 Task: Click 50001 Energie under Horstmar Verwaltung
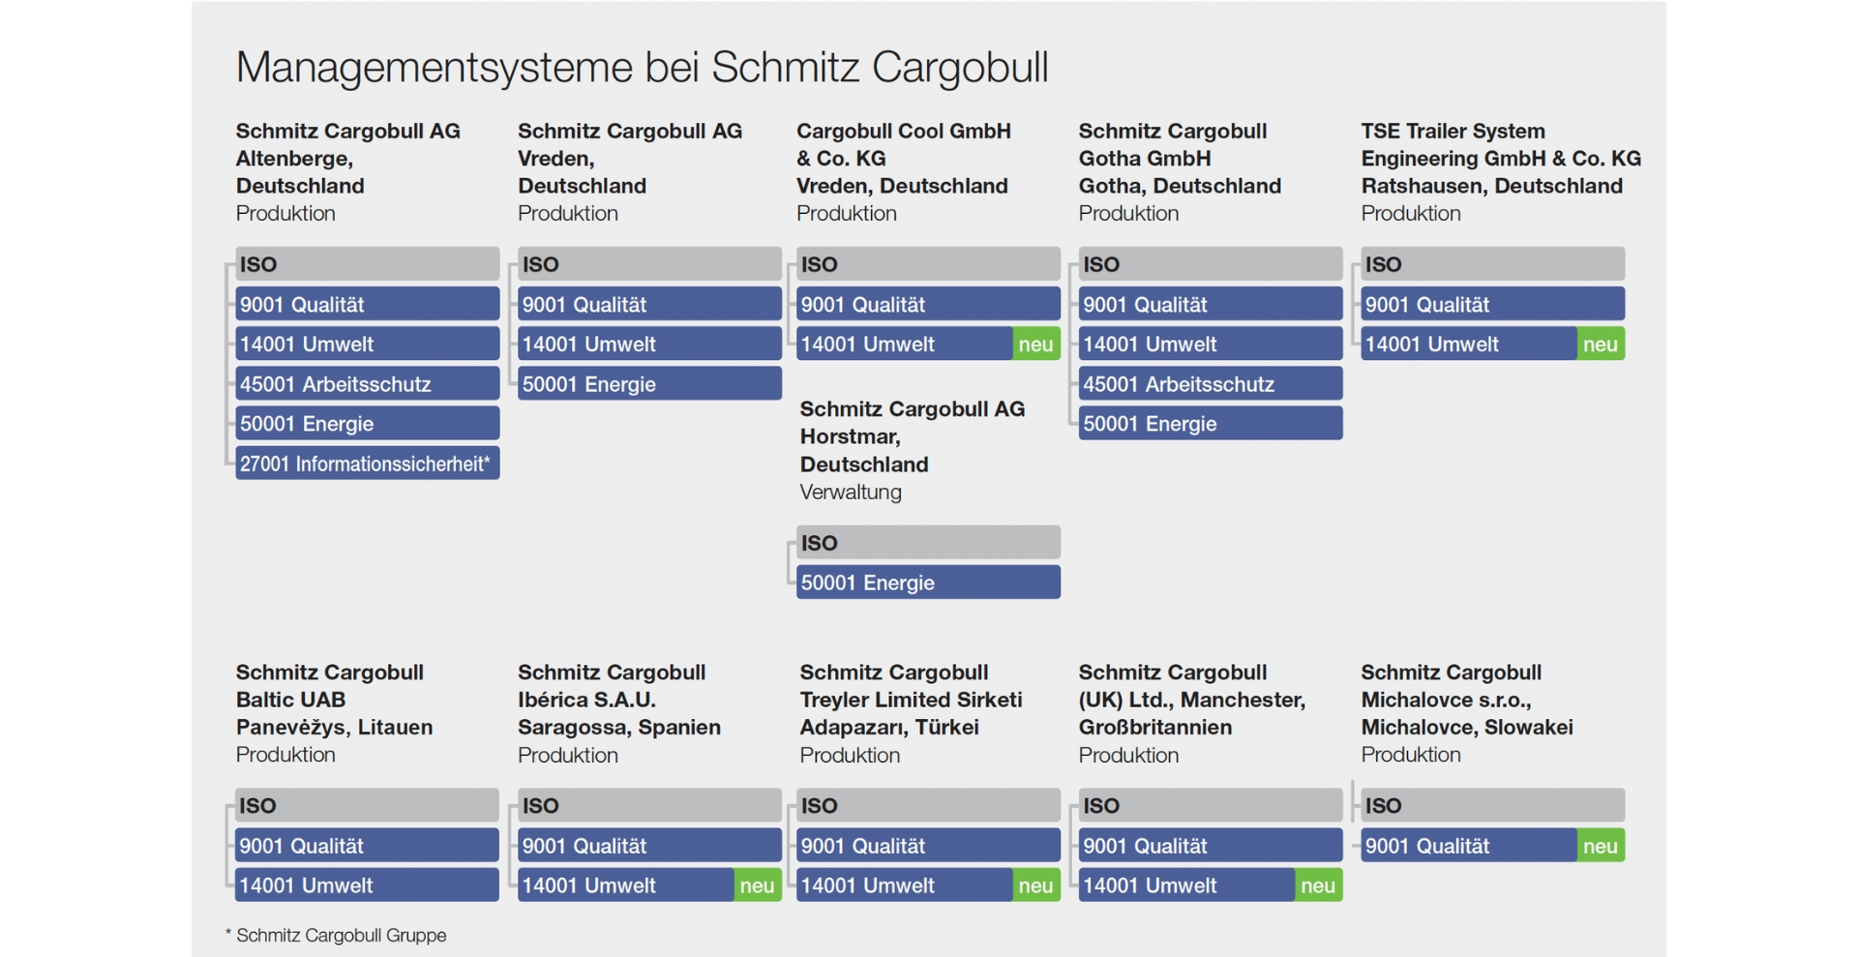click(927, 583)
